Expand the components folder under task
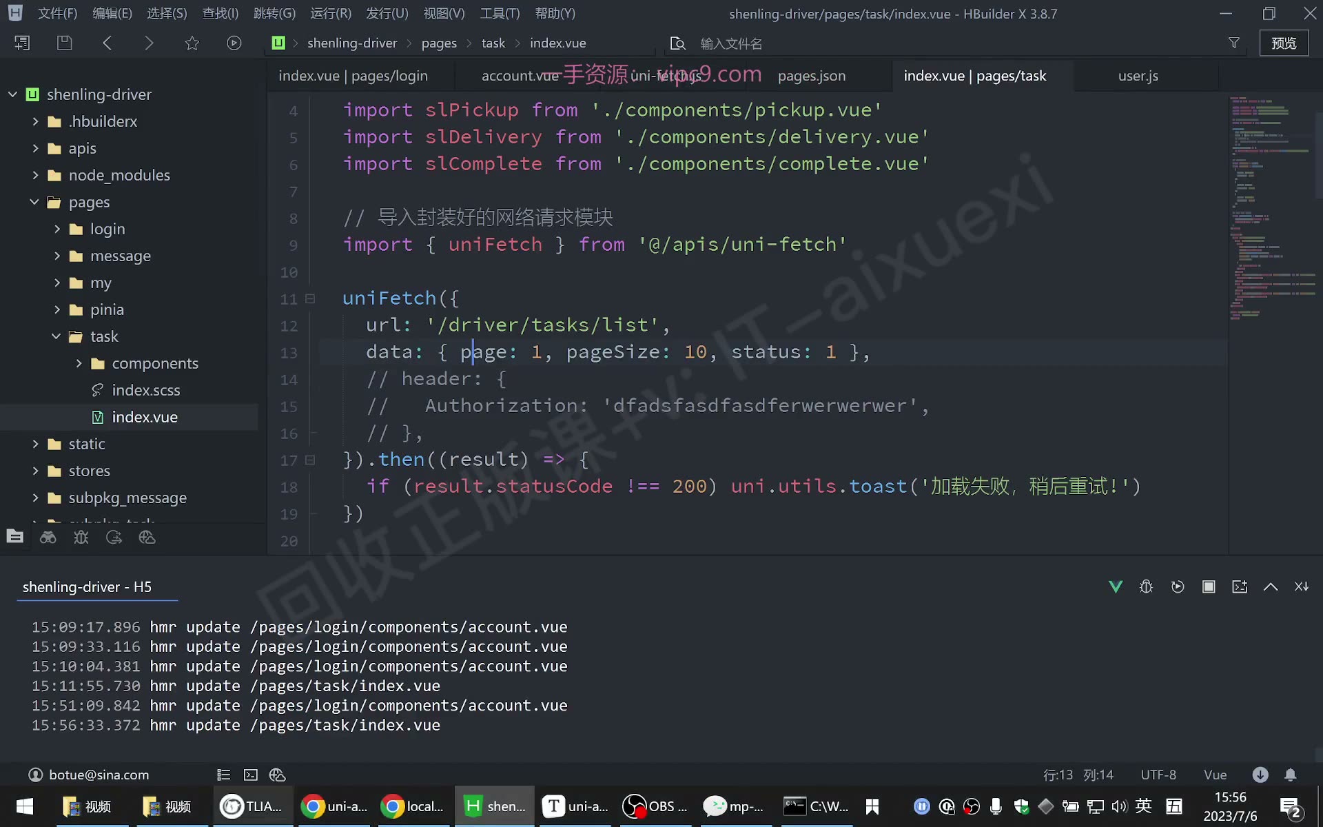 click(79, 363)
